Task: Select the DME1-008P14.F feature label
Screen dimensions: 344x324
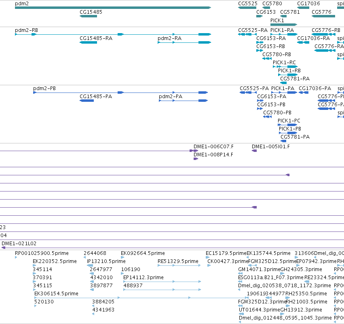Action: (213, 155)
